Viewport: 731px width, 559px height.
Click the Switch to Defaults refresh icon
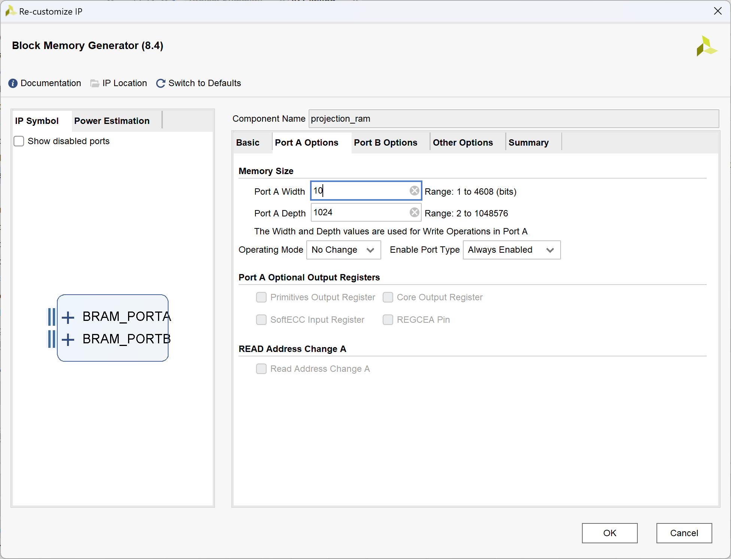tap(161, 83)
